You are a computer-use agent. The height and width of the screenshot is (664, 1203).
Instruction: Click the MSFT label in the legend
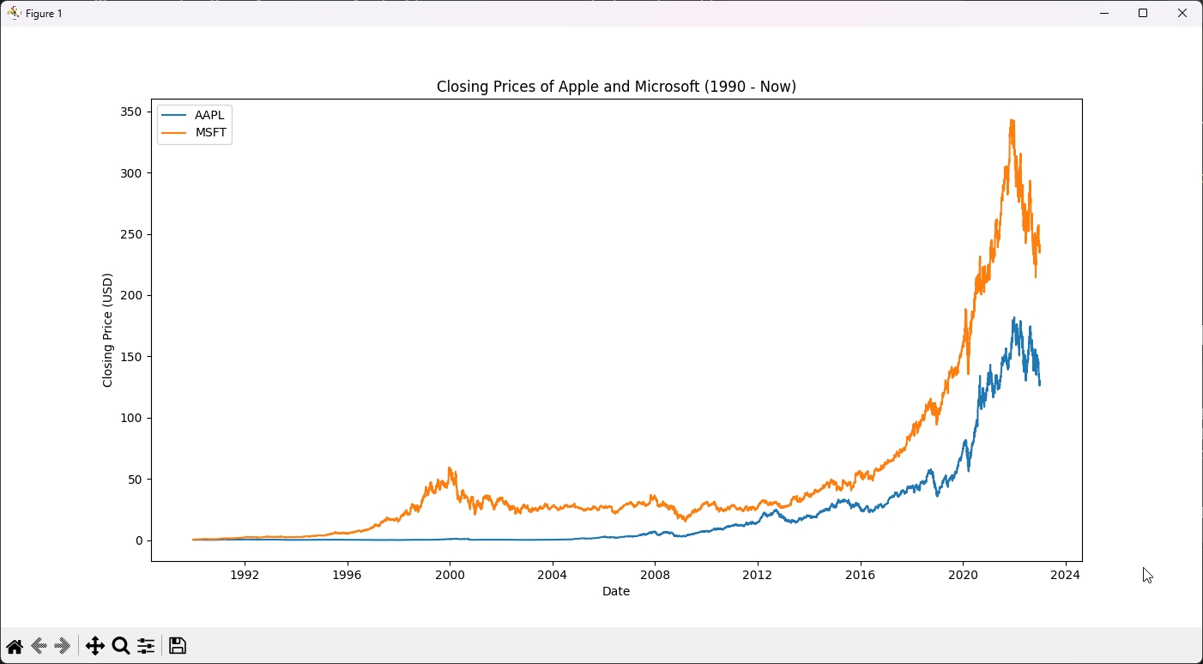tap(210, 132)
